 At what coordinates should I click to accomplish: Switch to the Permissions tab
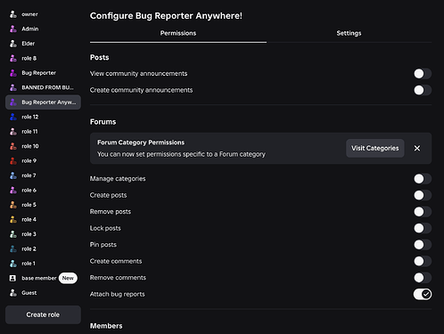(x=178, y=33)
